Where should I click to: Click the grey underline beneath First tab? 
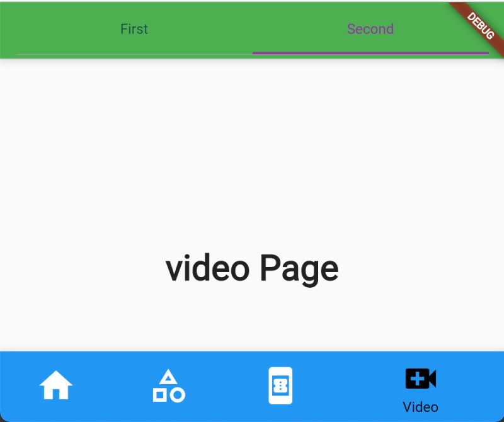[x=134, y=54]
